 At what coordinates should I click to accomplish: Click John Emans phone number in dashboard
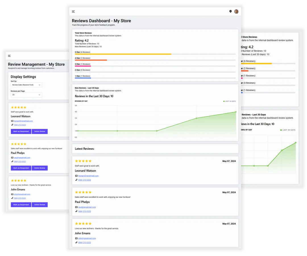(x=84, y=243)
